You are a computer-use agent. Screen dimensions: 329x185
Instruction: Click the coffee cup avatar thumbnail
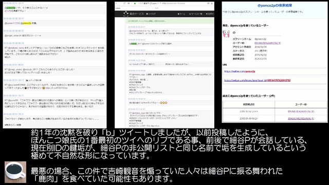(15, 172)
